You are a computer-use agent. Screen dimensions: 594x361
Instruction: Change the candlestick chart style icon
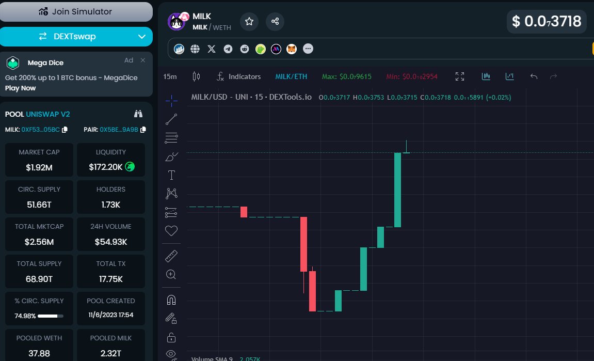pyautogui.click(x=196, y=76)
